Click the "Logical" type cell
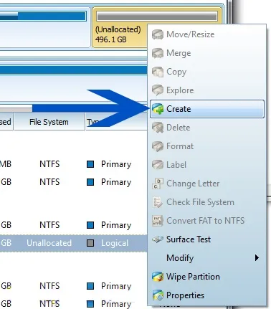Image resolution: width=271 pixels, height=309 pixels. 115,243
